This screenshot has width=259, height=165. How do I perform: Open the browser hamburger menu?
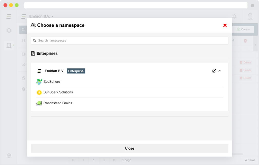click(253, 5)
